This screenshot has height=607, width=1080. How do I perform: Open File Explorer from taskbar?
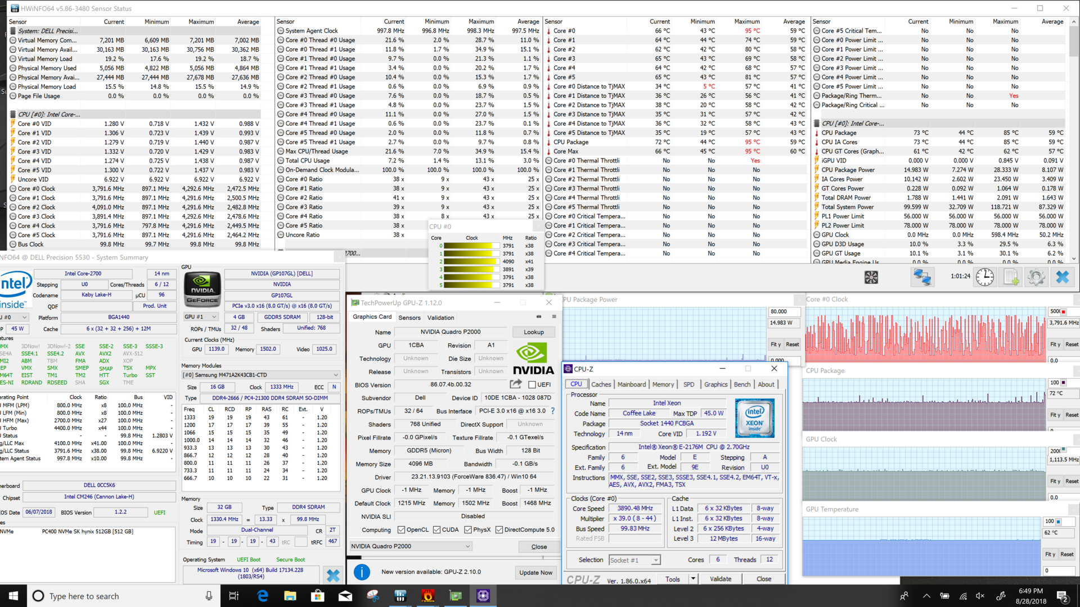click(290, 596)
